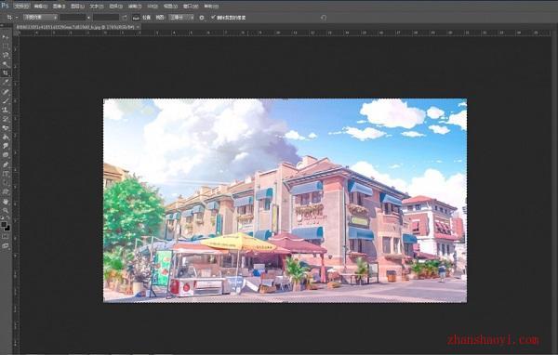Screen dimensions: 558x355
Task: Open the 滤镜 (Filter) menu
Action: click(x=135, y=7)
